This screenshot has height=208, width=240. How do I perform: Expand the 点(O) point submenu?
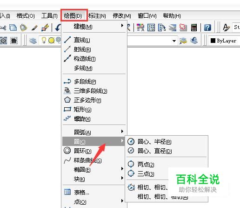[94, 202]
